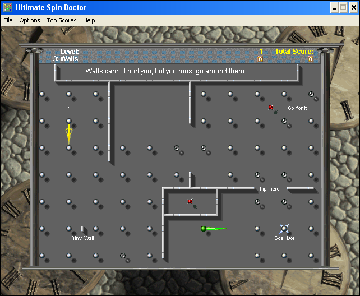The width and height of the screenshot is (360, 296).
Task: Click the yellow arrow marker
Action: pyautogui.click(x=69, y=133)
